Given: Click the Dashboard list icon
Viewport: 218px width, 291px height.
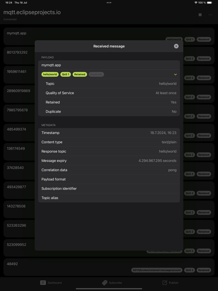Looking at the screenshot, I should [x=43, y=283].
